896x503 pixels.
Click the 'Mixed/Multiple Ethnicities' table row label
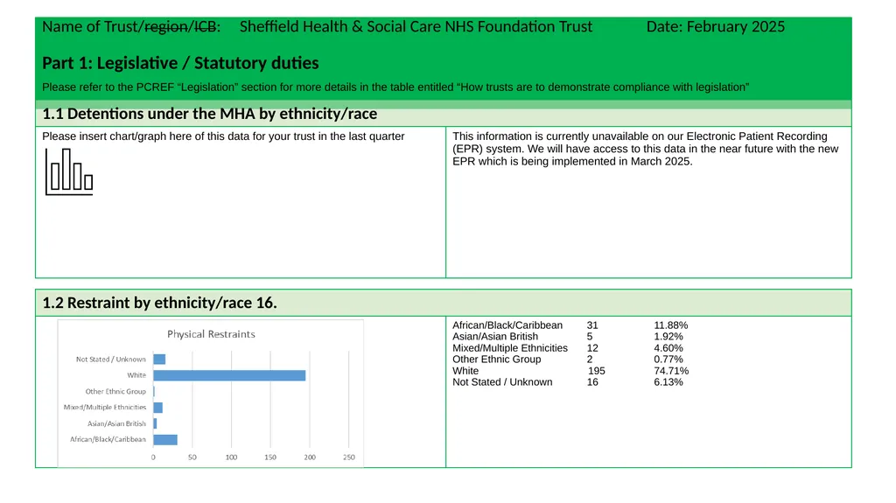(x=510, y=348)
